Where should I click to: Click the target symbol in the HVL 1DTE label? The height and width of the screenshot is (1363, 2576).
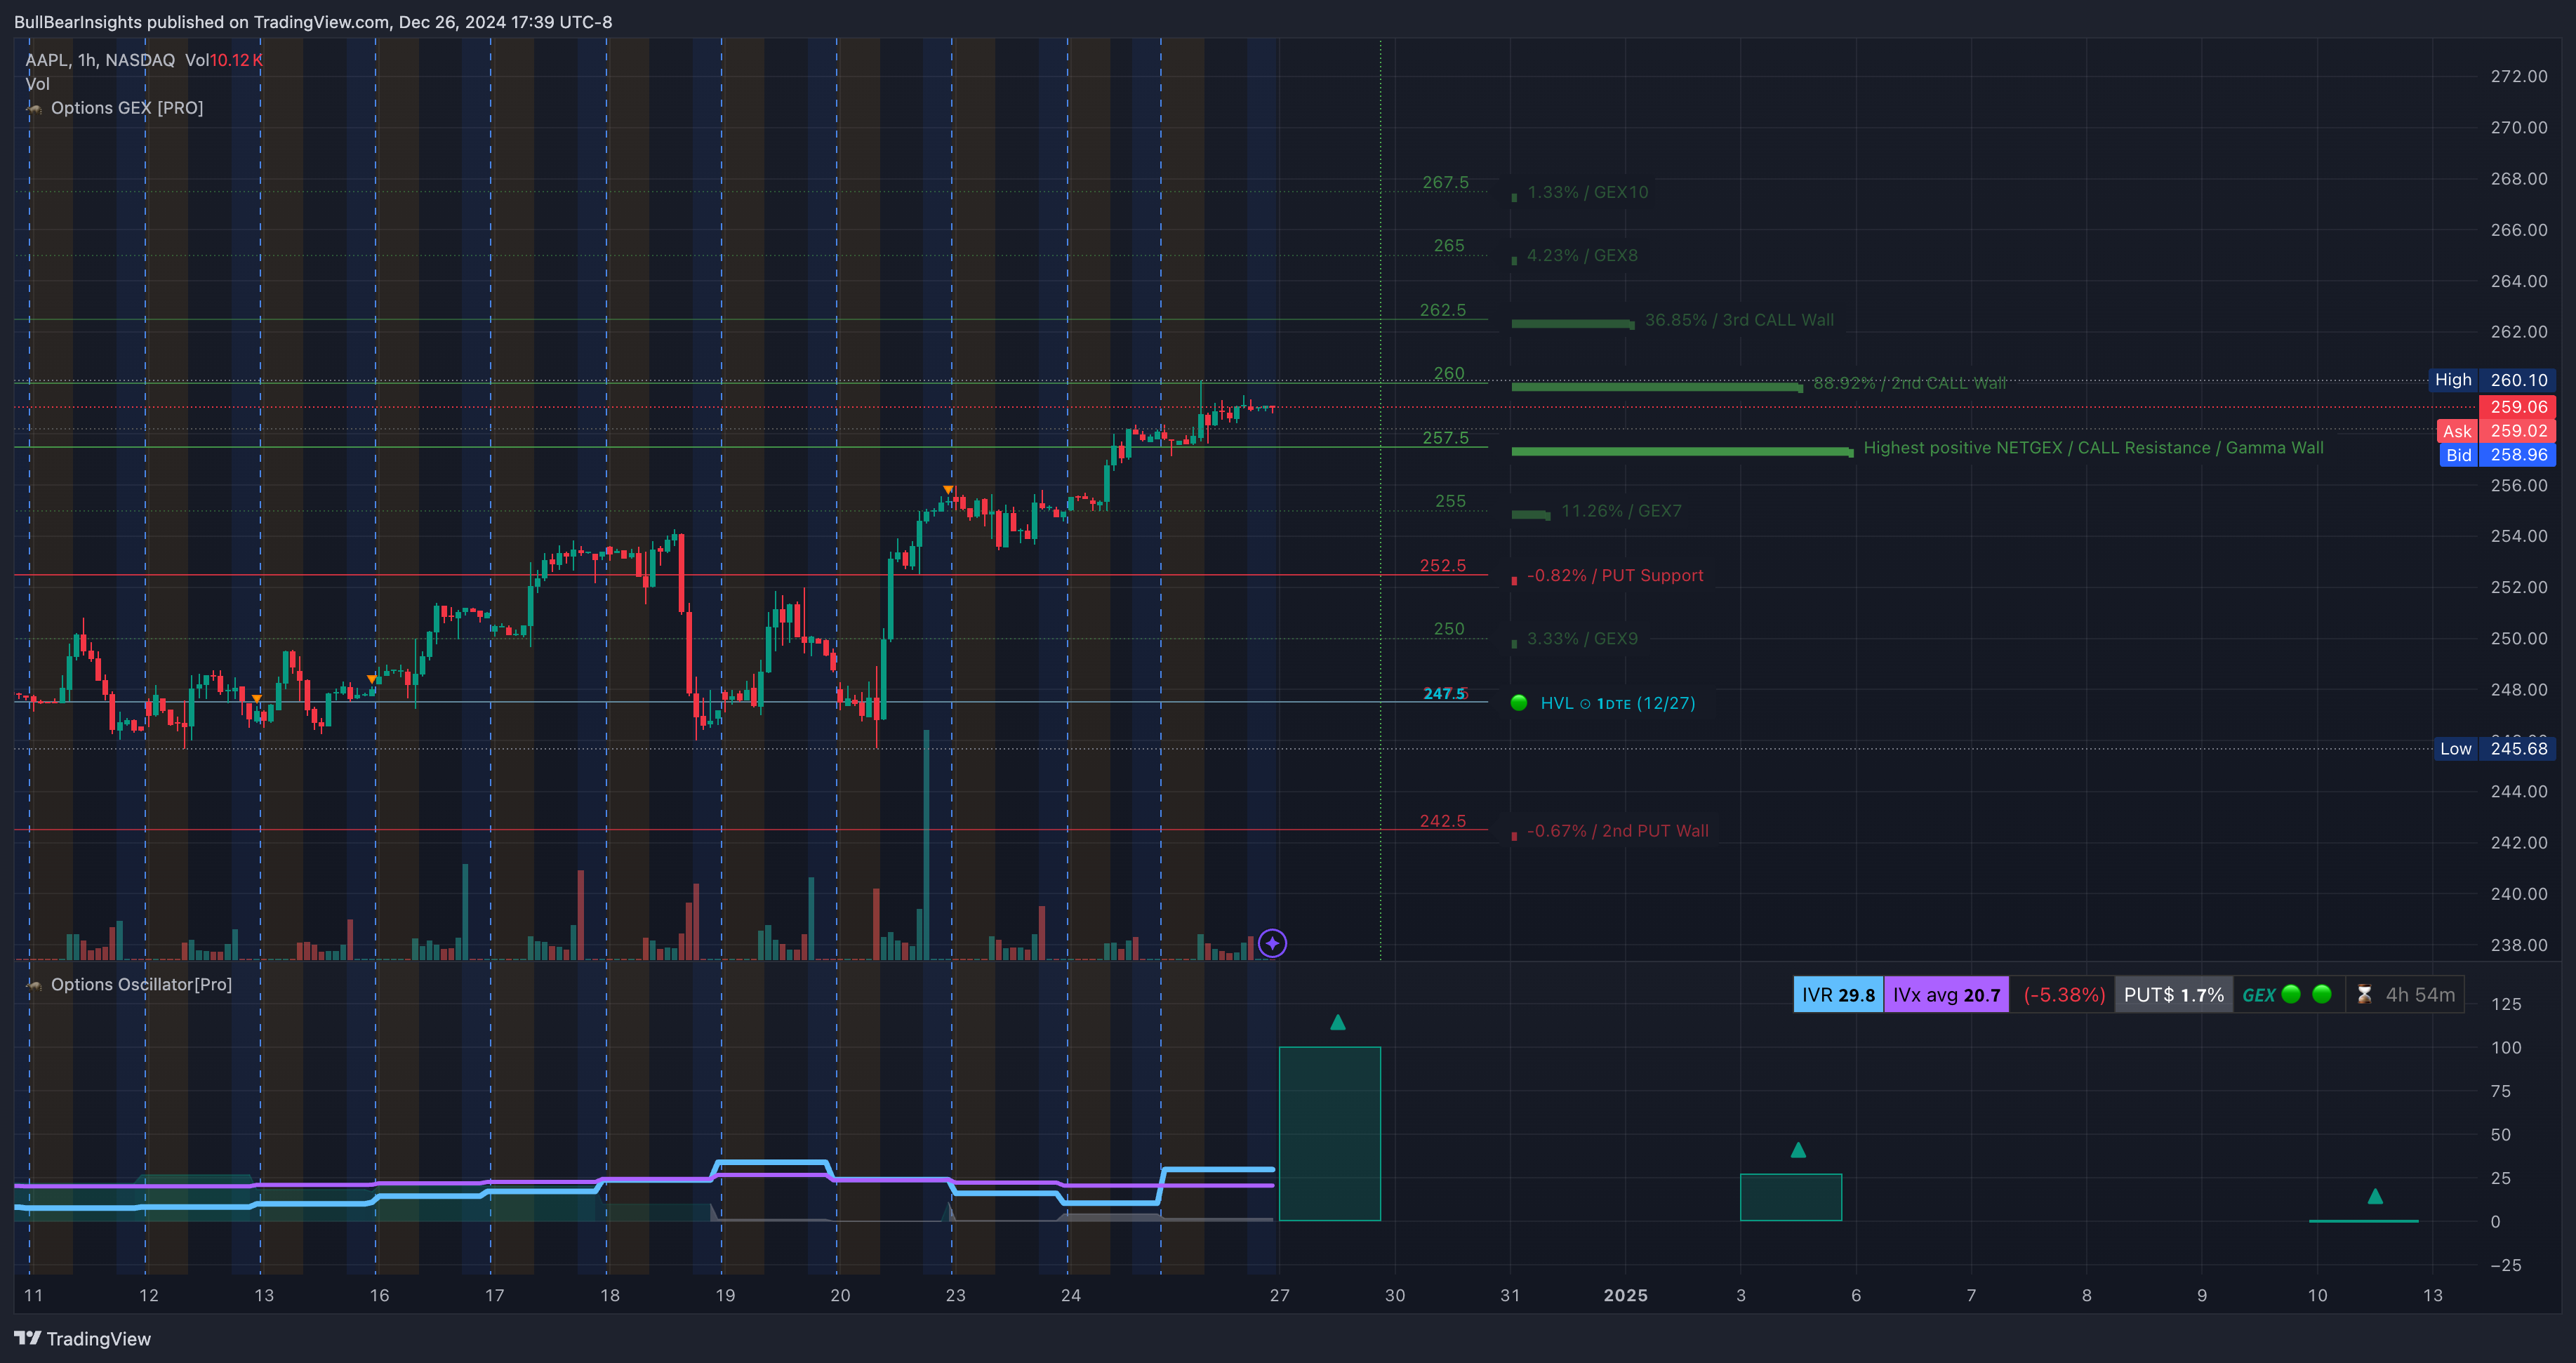(1585, 704)
